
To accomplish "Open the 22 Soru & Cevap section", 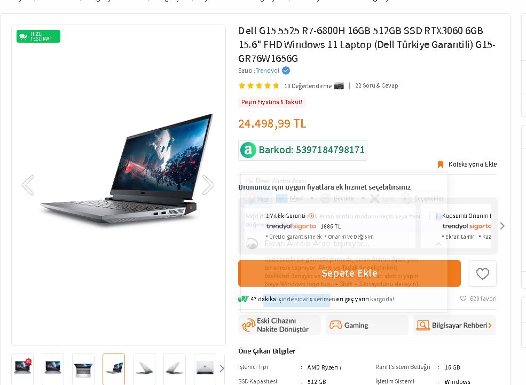I will coord(376,85).
